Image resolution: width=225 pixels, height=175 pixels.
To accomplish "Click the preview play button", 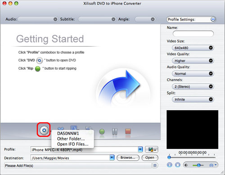I will (x=170, y=165).
